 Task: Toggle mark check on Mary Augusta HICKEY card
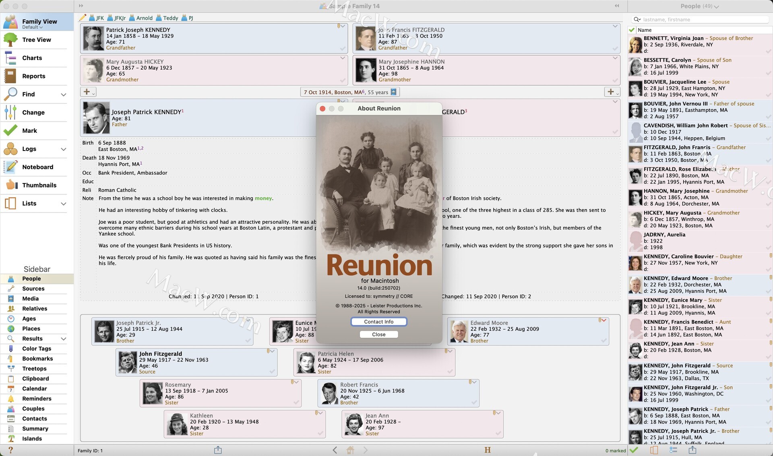point(343,80)
